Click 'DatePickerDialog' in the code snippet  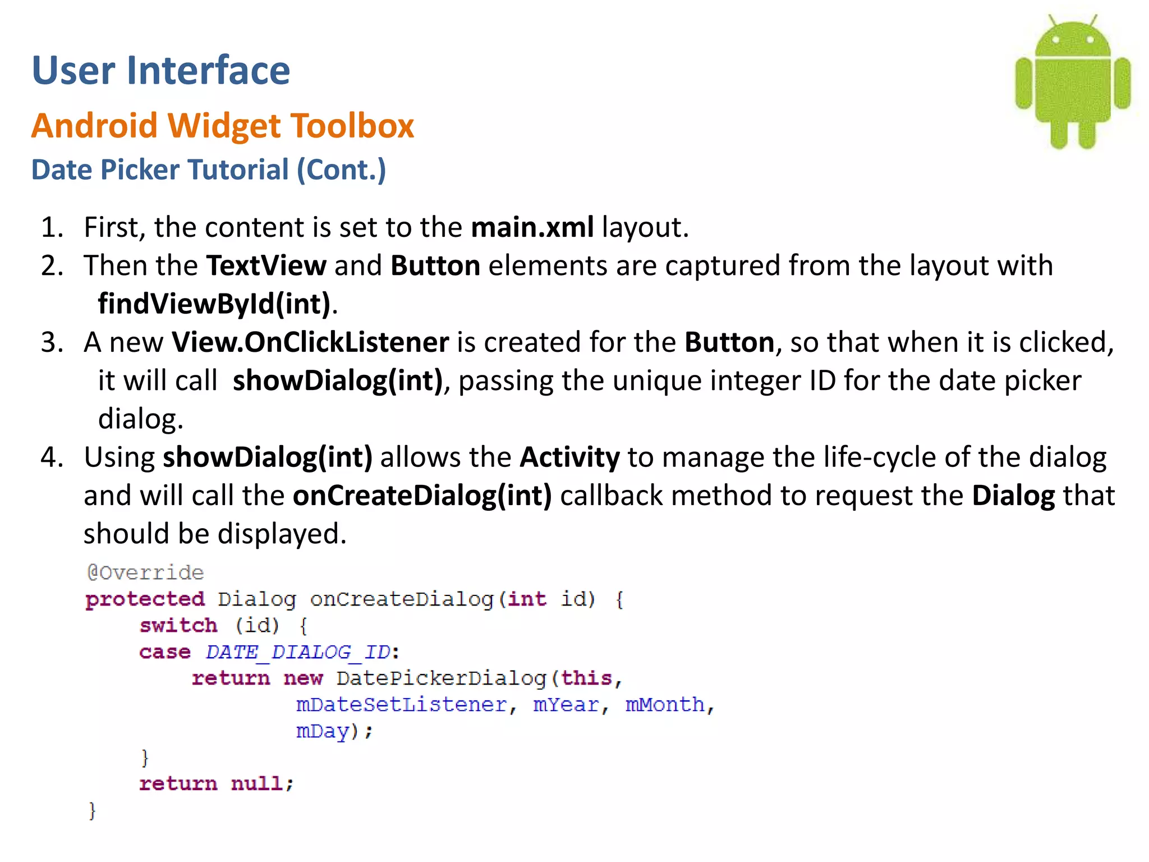[441, 678]
